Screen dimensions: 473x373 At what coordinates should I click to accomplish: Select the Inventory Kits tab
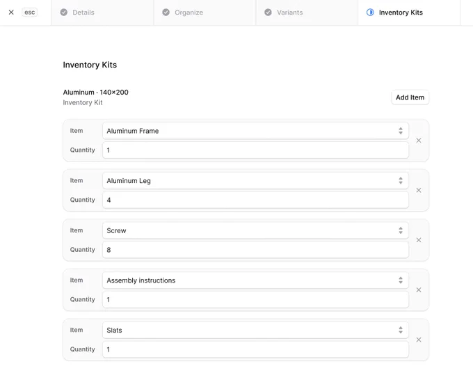coord(409,13)
